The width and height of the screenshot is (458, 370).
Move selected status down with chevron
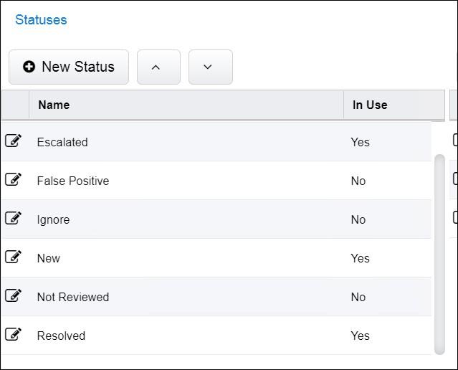point(210,67)
